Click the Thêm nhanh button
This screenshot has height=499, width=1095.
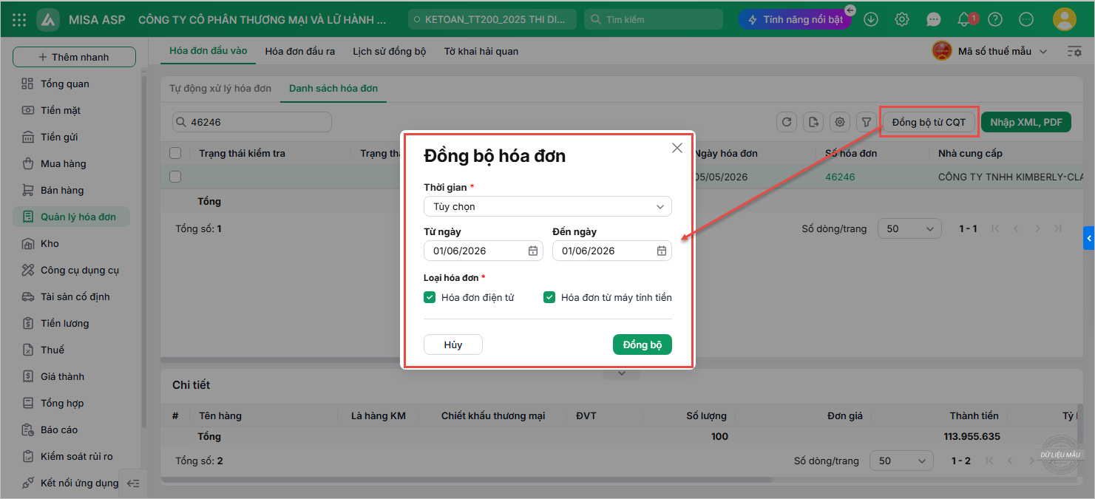[x=74, y=57]
